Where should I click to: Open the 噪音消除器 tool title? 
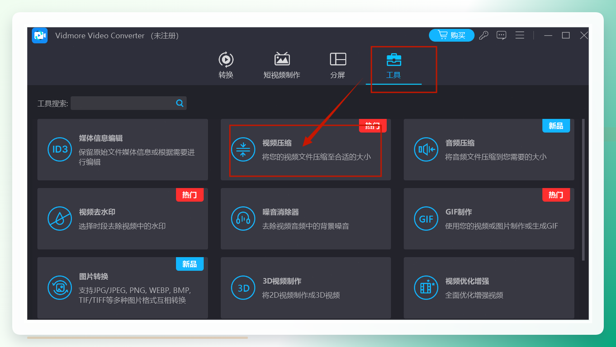[x=280, y=212]
